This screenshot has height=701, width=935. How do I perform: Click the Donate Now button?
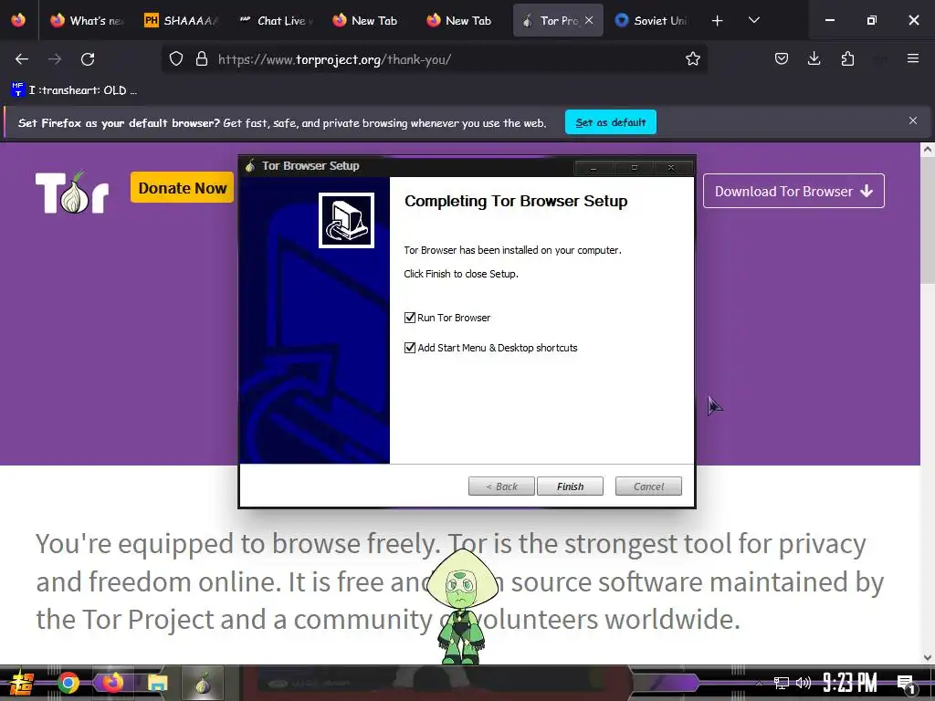(183, 188)
